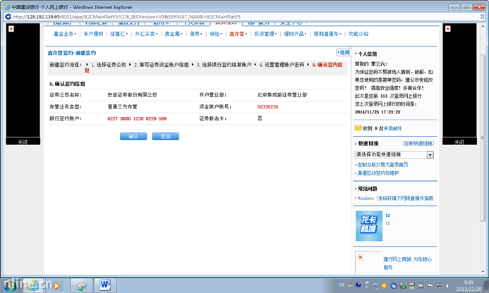Open the 功能介绍 menu item
This screenshot has height=293, width=489.
pyautogui.click(x=358, y=34)
